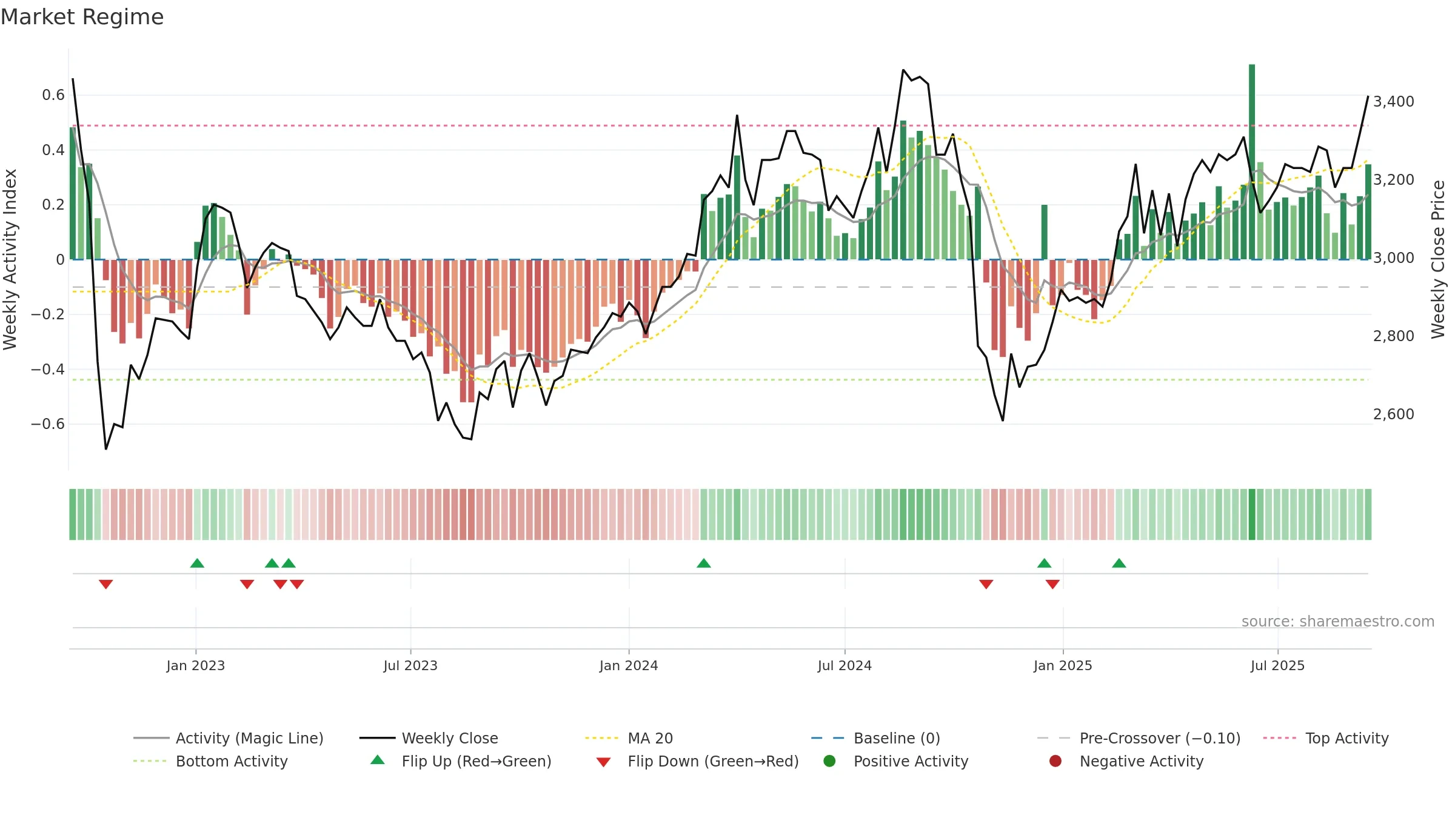
Task: Click the red flip-down triangle in February 2023
Action: coord(247,584)
